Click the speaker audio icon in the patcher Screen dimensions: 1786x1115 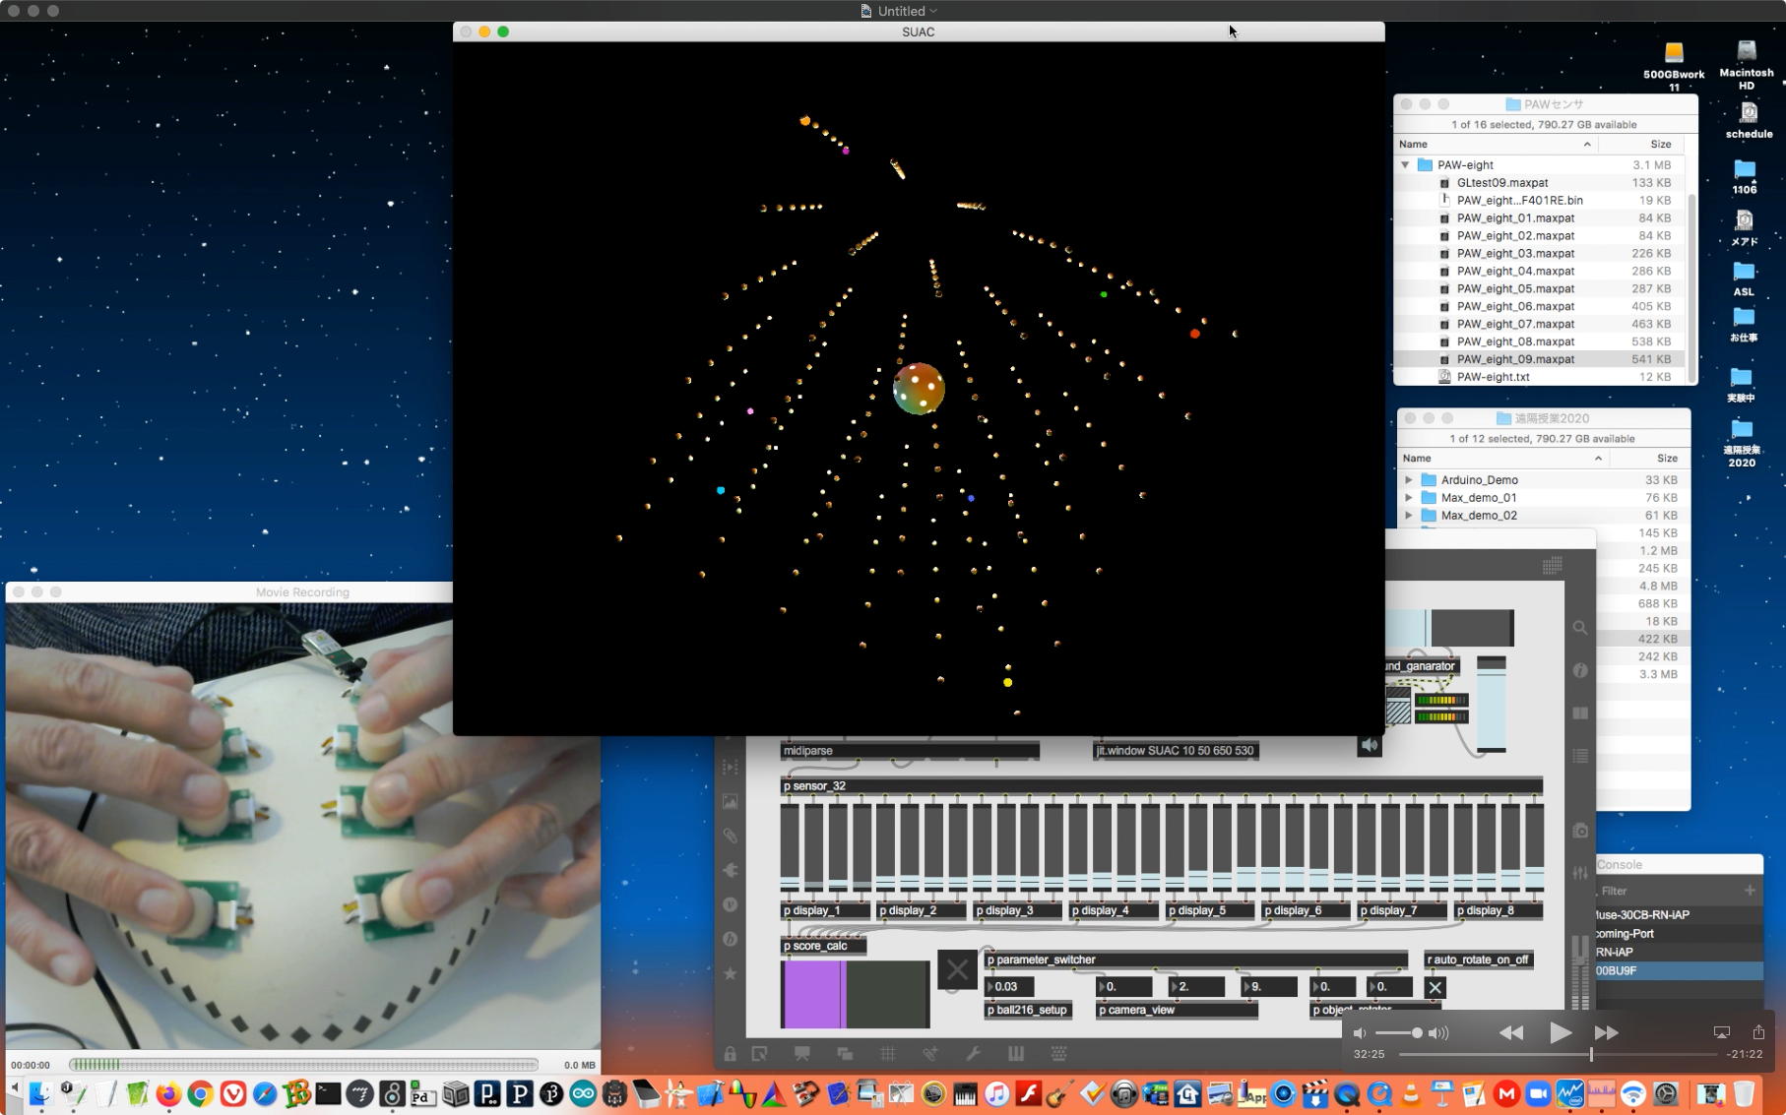click(x=1370, y=746)
